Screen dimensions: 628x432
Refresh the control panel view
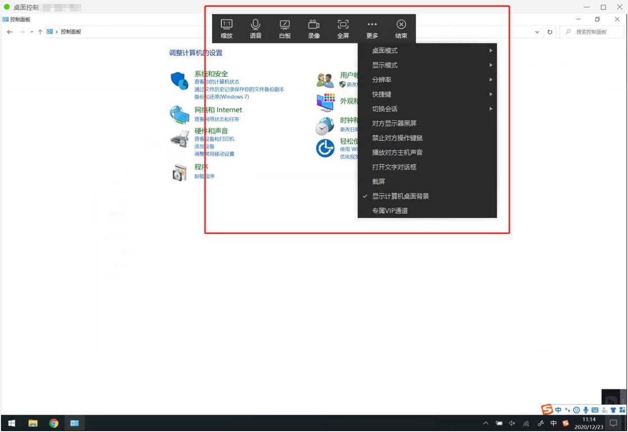pos(550,32)
